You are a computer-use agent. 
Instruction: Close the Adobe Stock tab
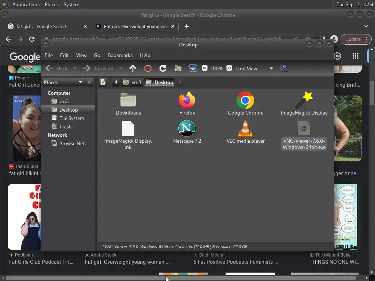pos(173,26)
